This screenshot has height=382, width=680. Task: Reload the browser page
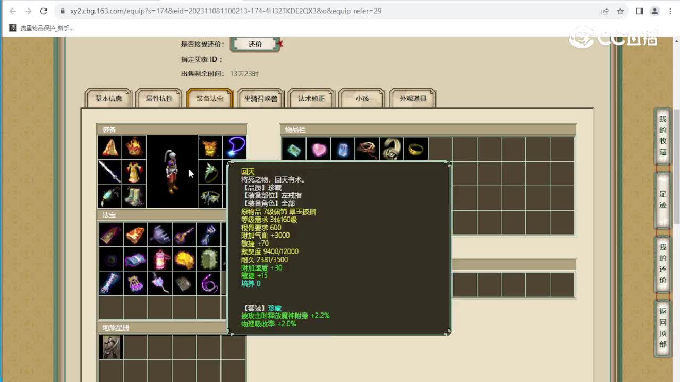click(44, 11)
